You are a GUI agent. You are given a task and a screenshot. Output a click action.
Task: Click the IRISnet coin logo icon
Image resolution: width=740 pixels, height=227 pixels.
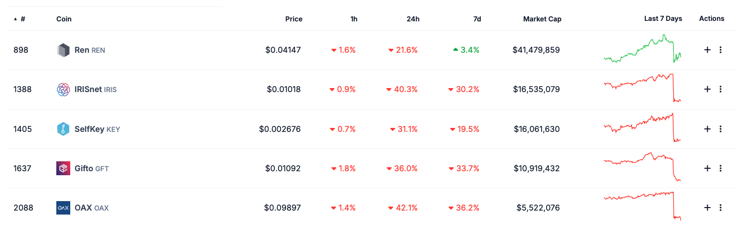tap(63, 90)
